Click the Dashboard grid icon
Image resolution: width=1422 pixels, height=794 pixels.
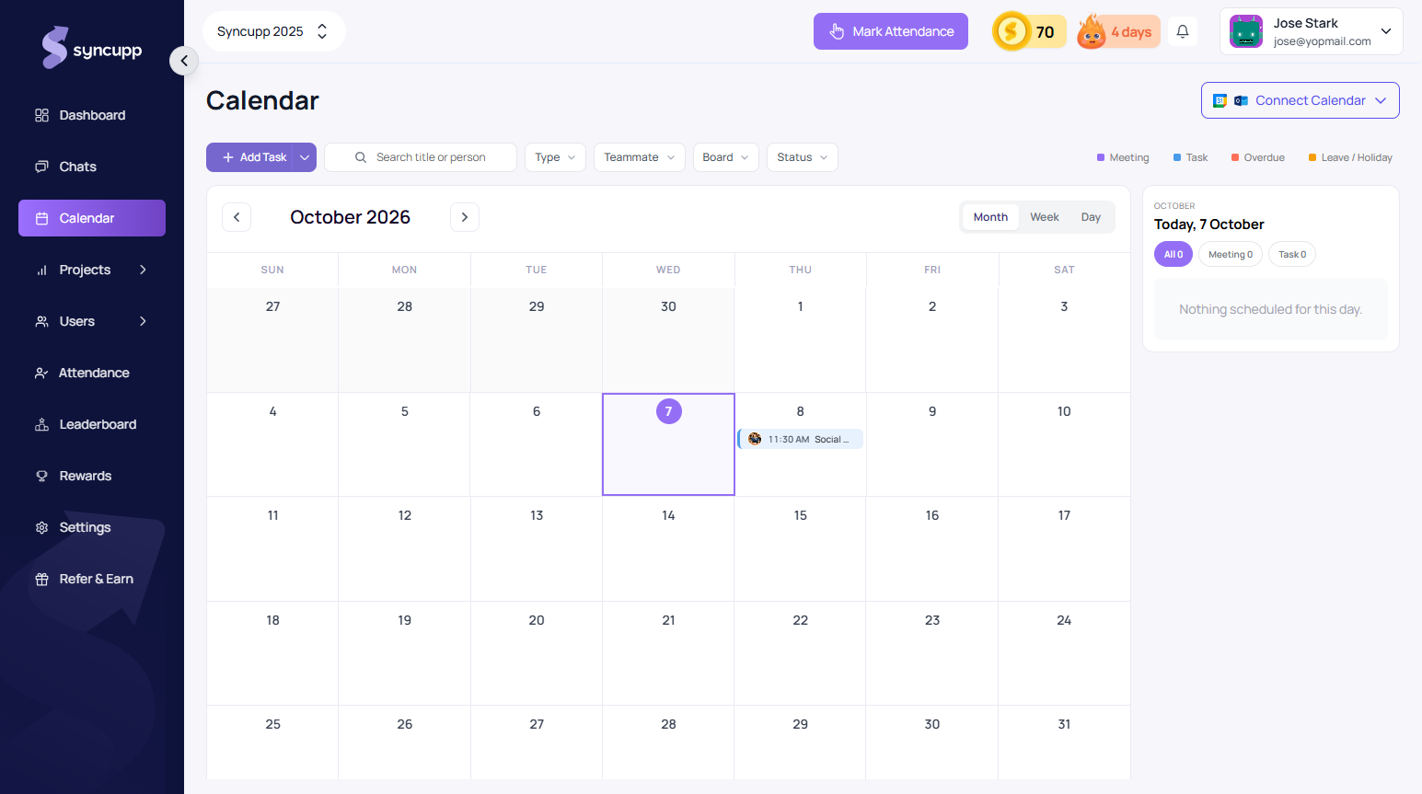(x=41, y=115)
